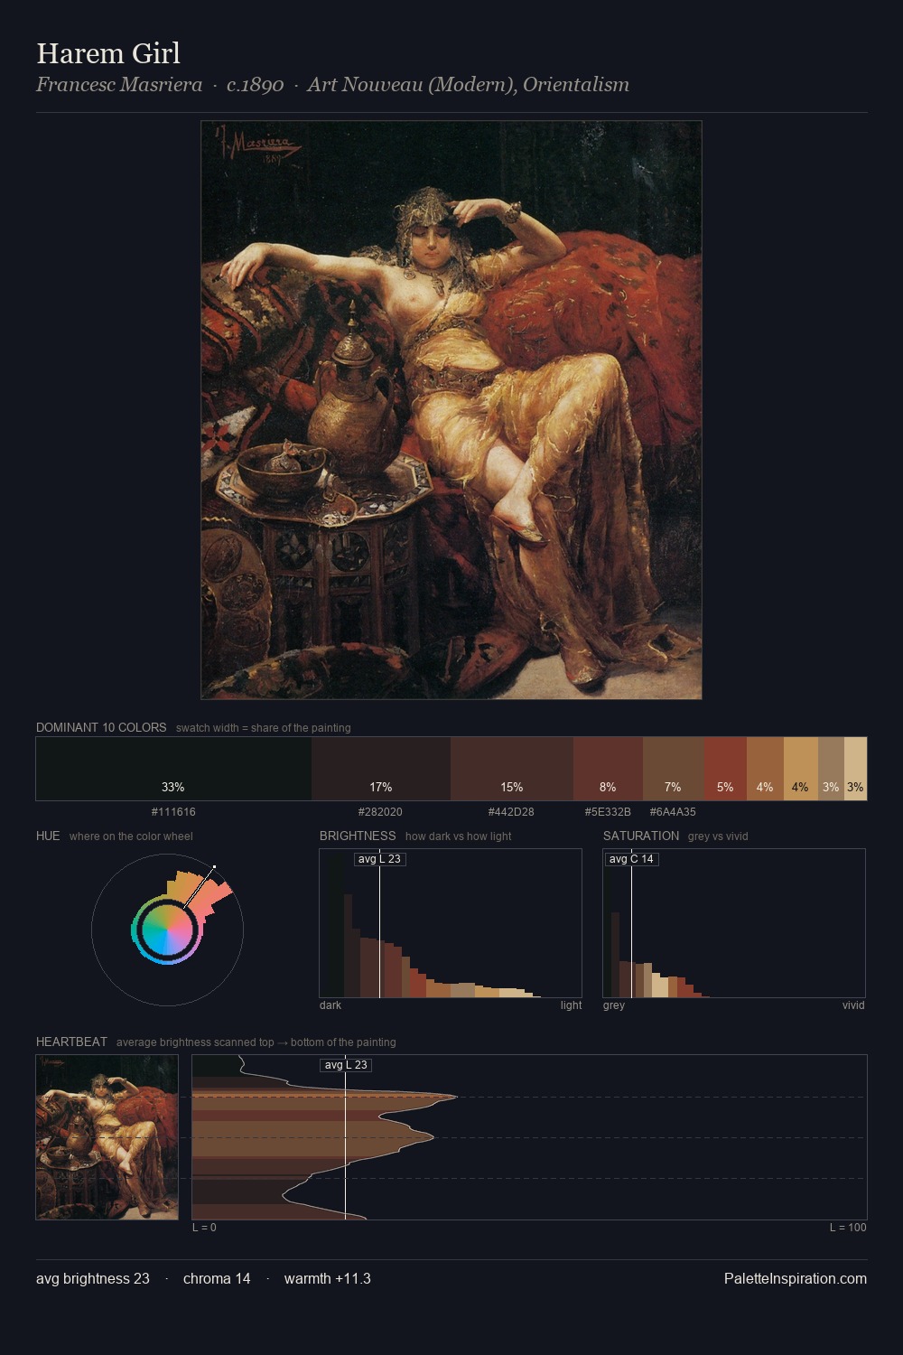Click the avg L 23 label in the heartbeat chart
The width and height of the screenshot is (903, 1355).
[x=346, y=1065]
